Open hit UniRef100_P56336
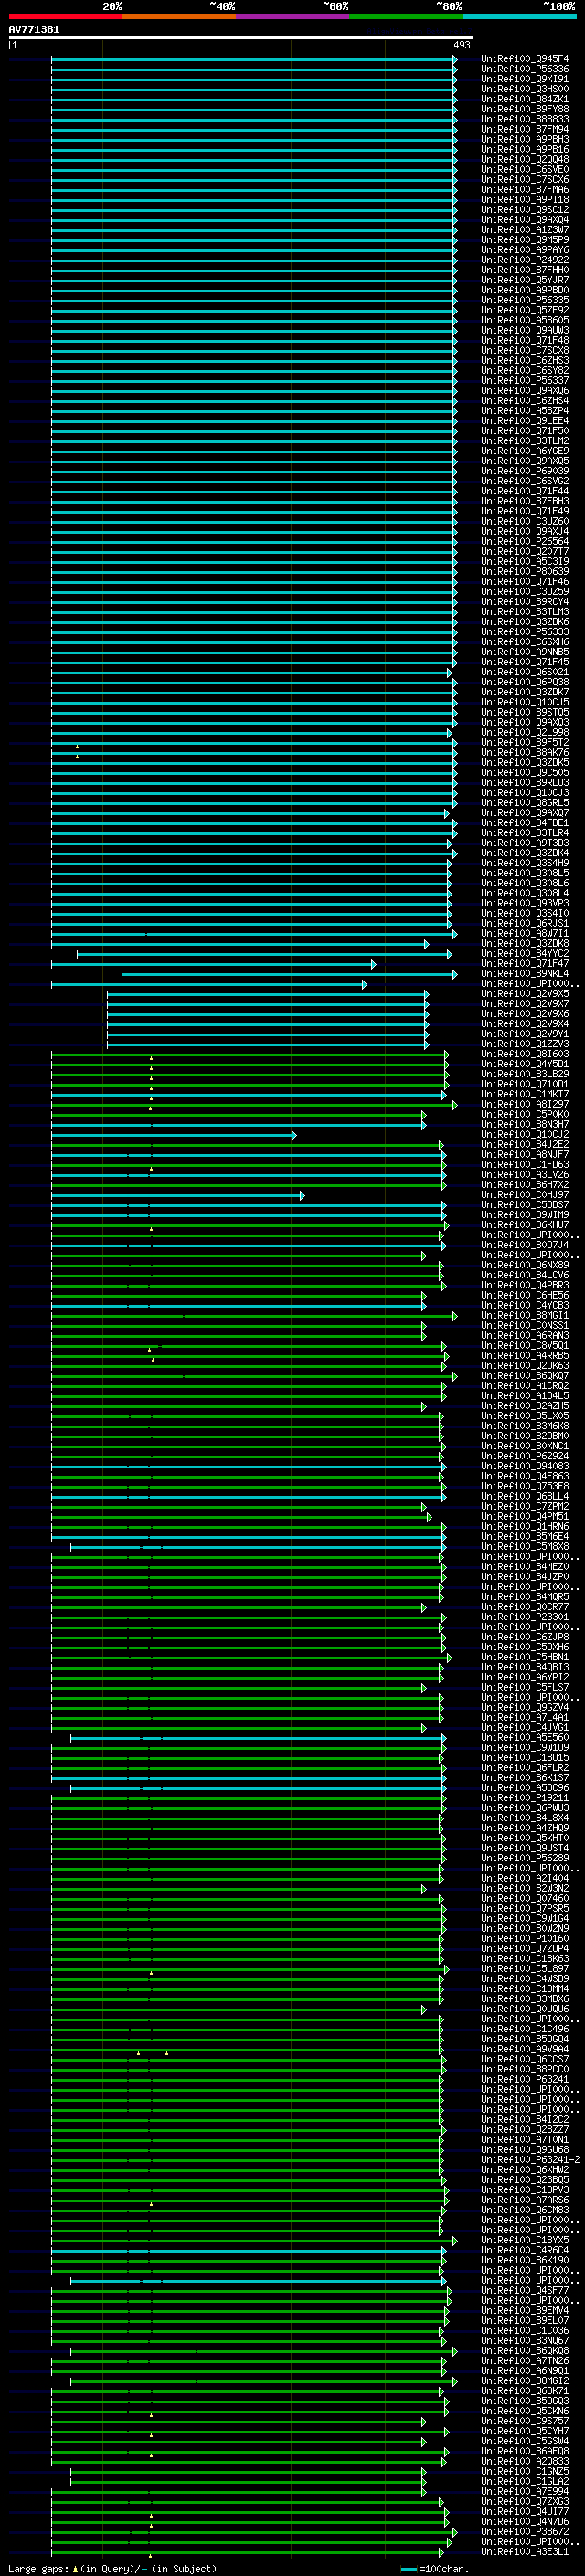 pos(525,69)
